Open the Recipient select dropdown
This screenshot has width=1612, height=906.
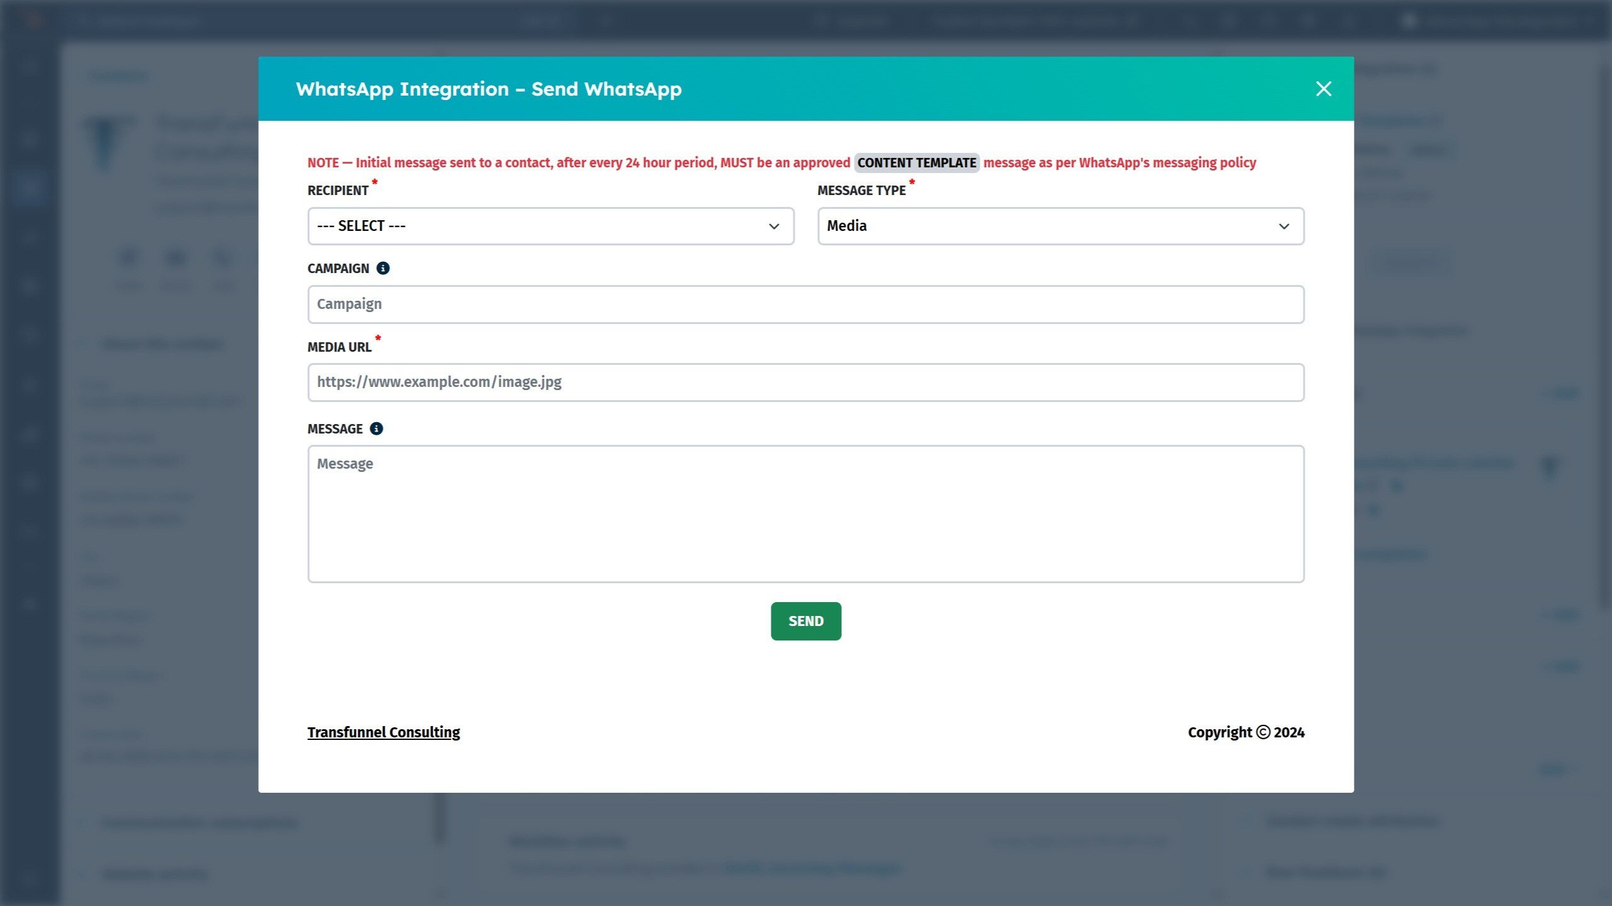[550, 226]
